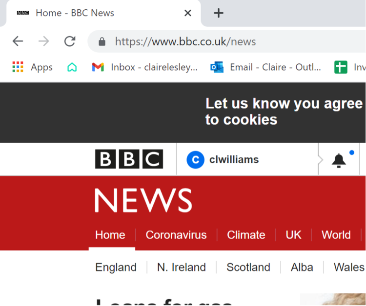366x306 pixels.
Task: Click the BBC logo
Action: 129,159
